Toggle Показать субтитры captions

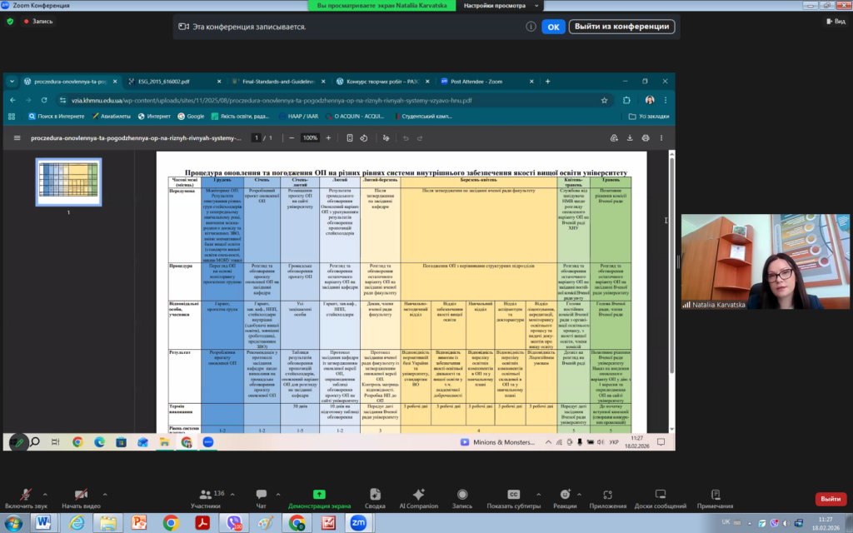click(x=514, y=495)
